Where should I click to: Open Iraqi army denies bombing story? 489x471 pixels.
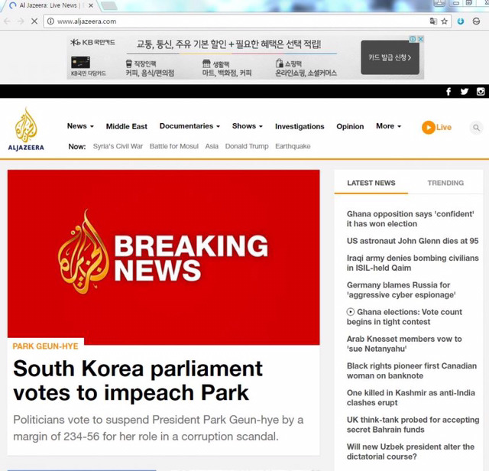[x=413, y=263]
